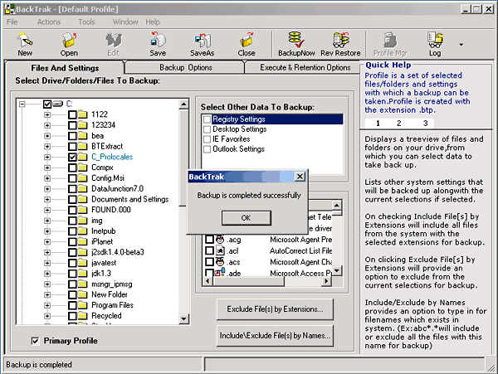Image resolution: width=498 pixels, height=374 pixels.
Task: Click the folder icon of Inetpub
Action: pyautogui.click(x=82, y=231)
